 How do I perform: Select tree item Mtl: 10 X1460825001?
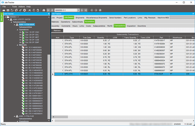pyautogui.click(x=33, y=47)
